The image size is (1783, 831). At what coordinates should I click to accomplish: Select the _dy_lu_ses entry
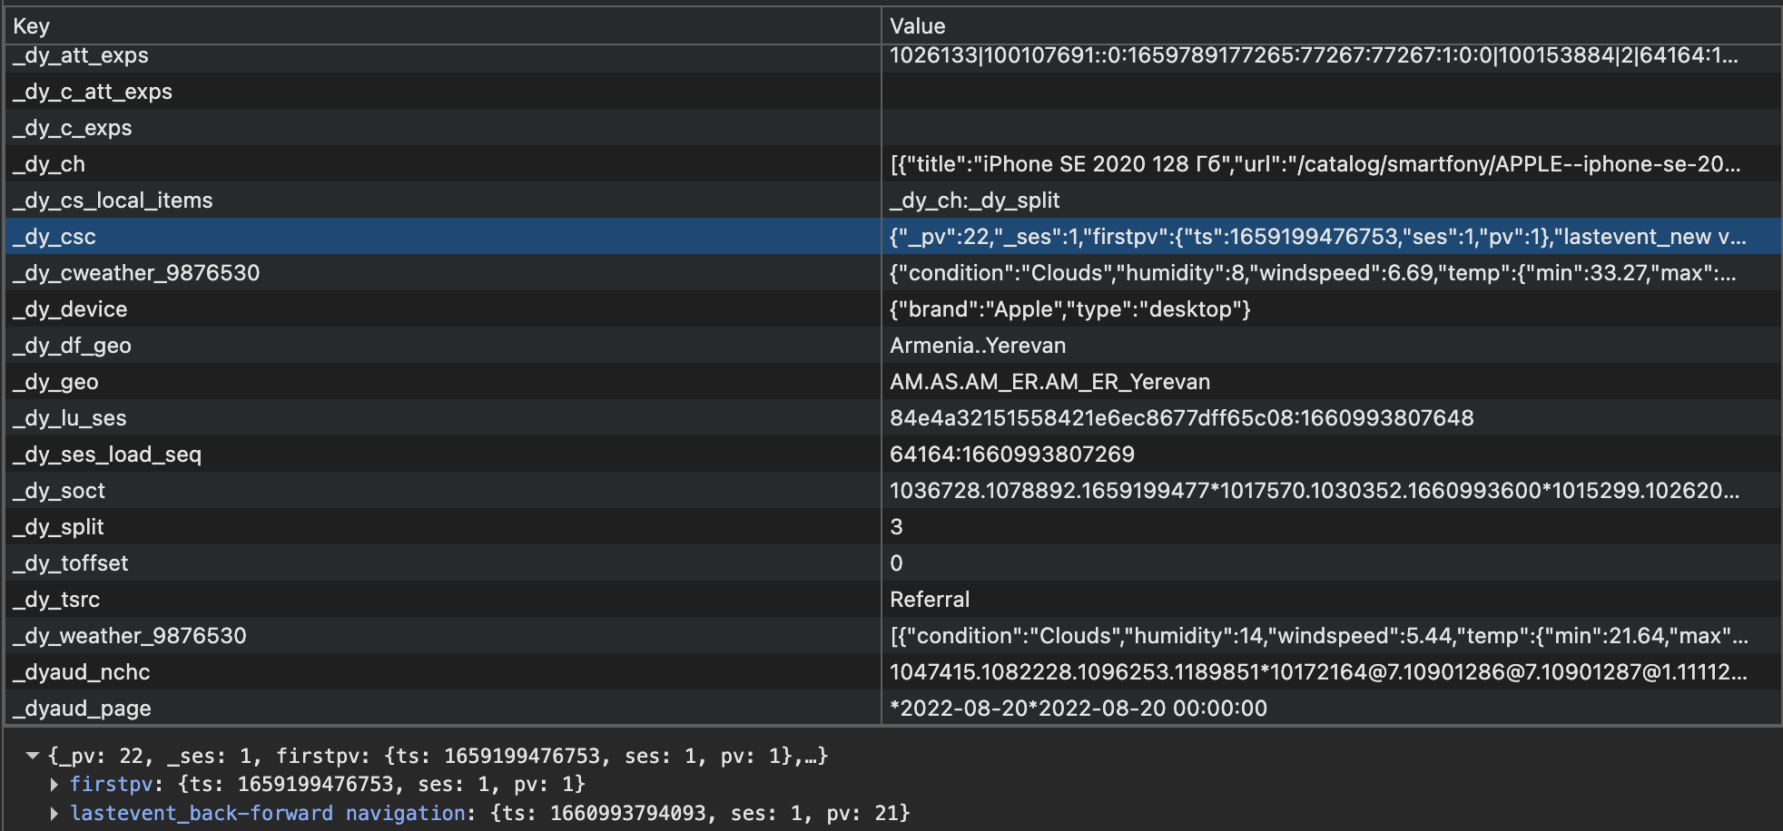click(x=70, y=418)
